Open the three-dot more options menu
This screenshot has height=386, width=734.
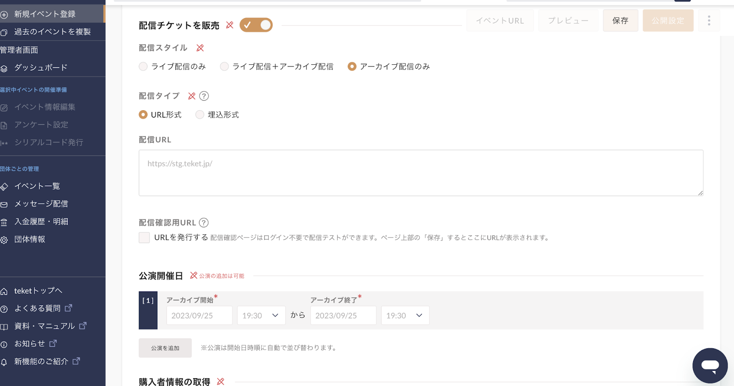point(709,20)
